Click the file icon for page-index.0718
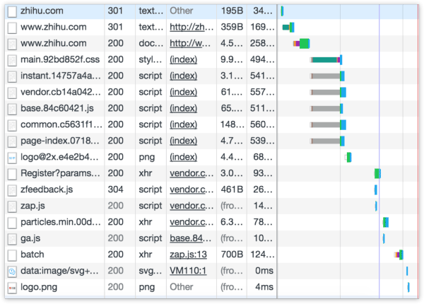 tap(12, 141)
